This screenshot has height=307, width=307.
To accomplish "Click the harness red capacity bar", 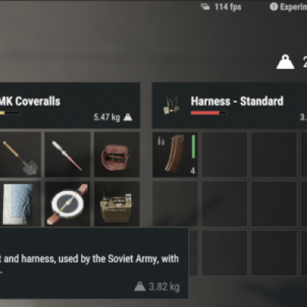I will [208, 113].
